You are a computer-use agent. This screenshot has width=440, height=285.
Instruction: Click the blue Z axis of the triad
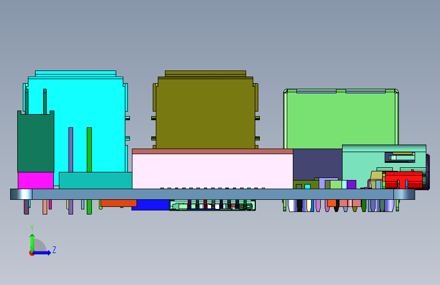(x=42, y=253)
